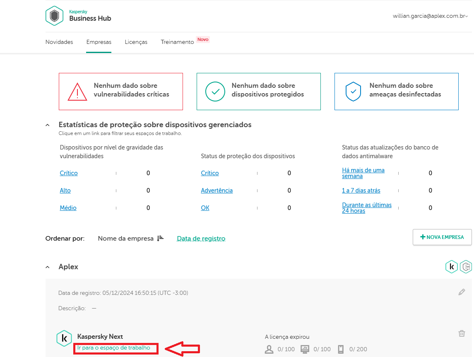Click the second hexagon product icon in Aplex header
This screenshot has width=474, height=357.
point(466,267)
